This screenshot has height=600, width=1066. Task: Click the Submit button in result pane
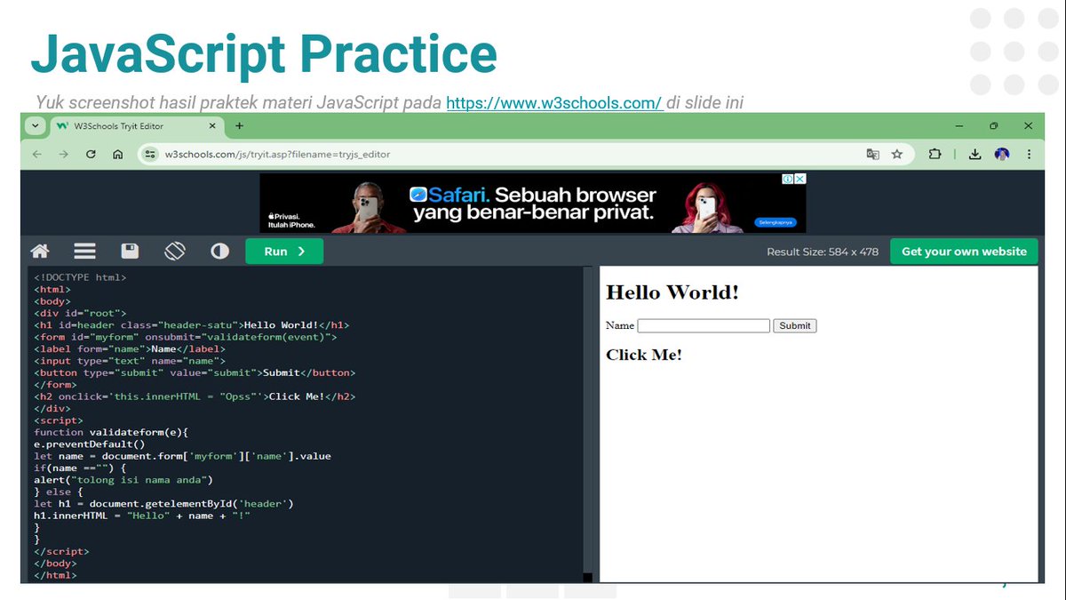coord(794,326)
